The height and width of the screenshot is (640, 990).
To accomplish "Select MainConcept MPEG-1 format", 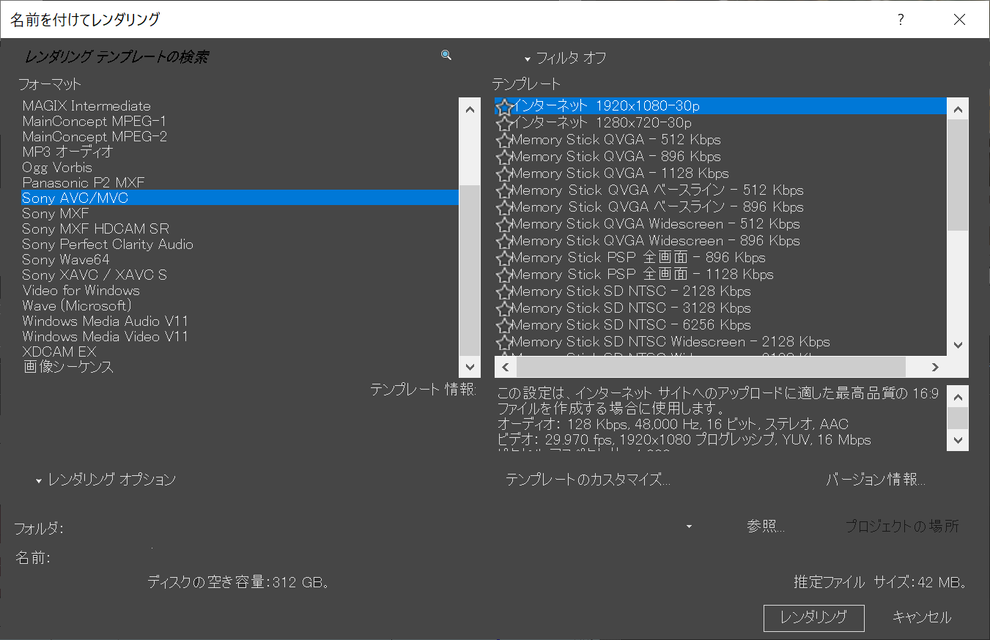I will 240,121.
